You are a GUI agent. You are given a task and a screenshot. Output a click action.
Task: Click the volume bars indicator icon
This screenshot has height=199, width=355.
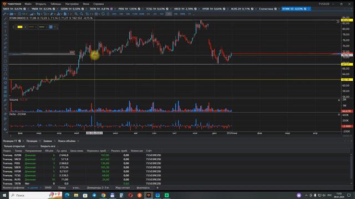32,14
